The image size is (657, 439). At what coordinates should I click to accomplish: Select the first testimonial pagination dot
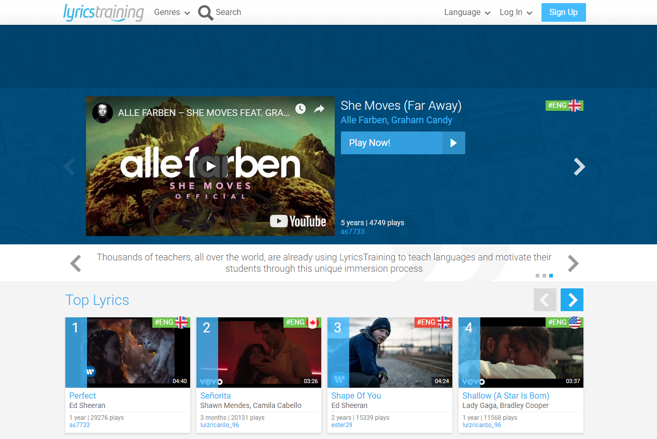[x=538, y=276]
